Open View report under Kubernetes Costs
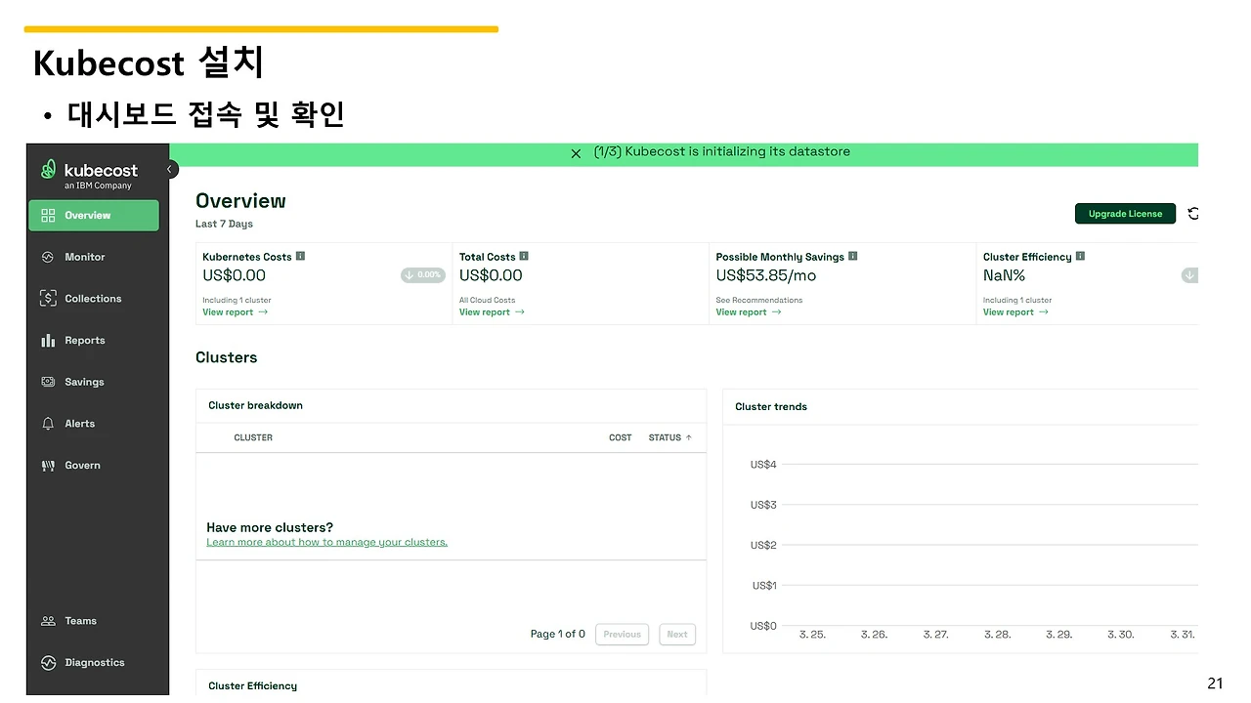The width and height of the screenshot is (1251, 703). (235, 312)
